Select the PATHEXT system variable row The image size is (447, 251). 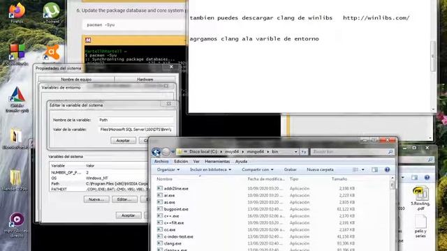point(99,189)
